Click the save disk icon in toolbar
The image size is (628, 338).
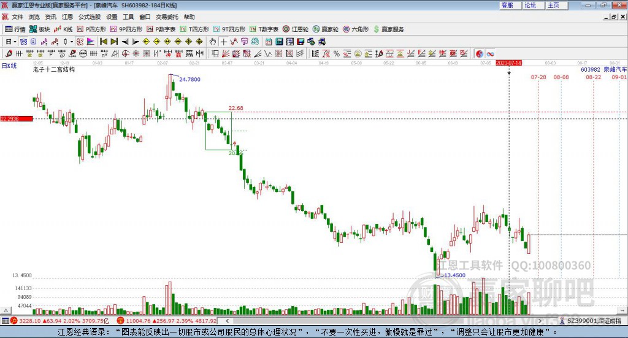tap(301, 42)
